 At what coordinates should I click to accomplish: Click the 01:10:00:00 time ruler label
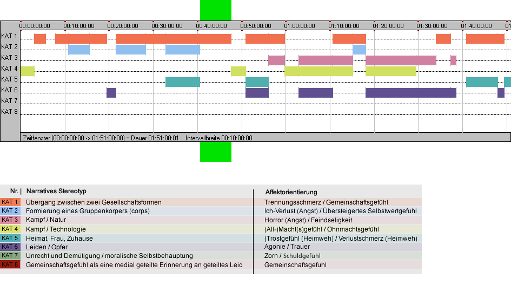coord(344,26)
